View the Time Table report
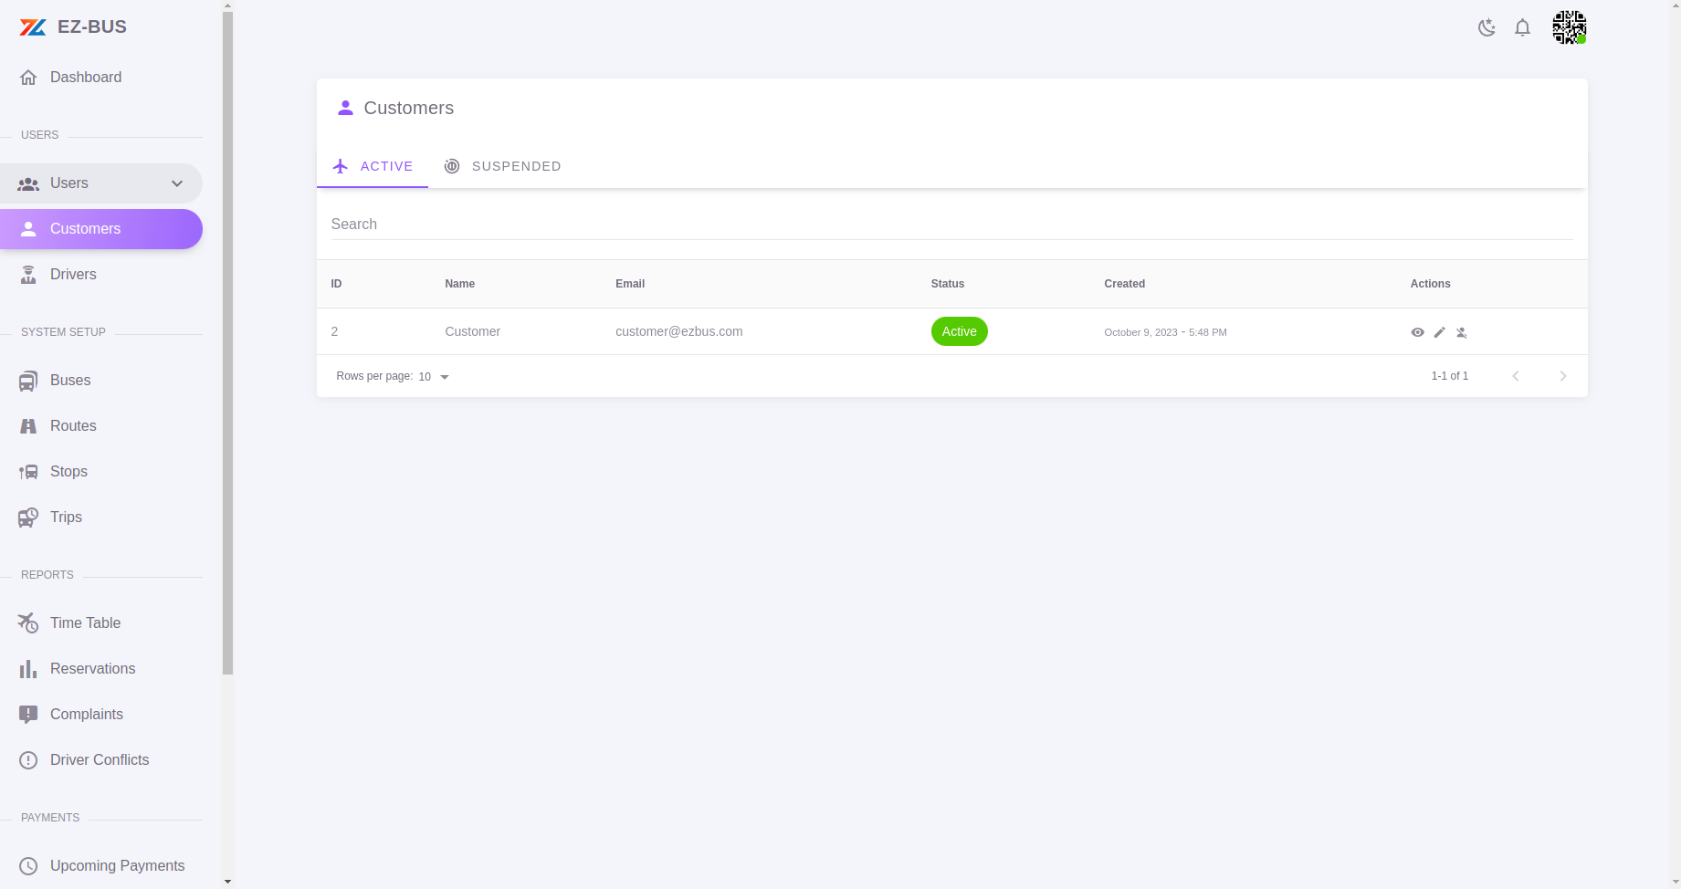1681x889 pixels. 85,622
